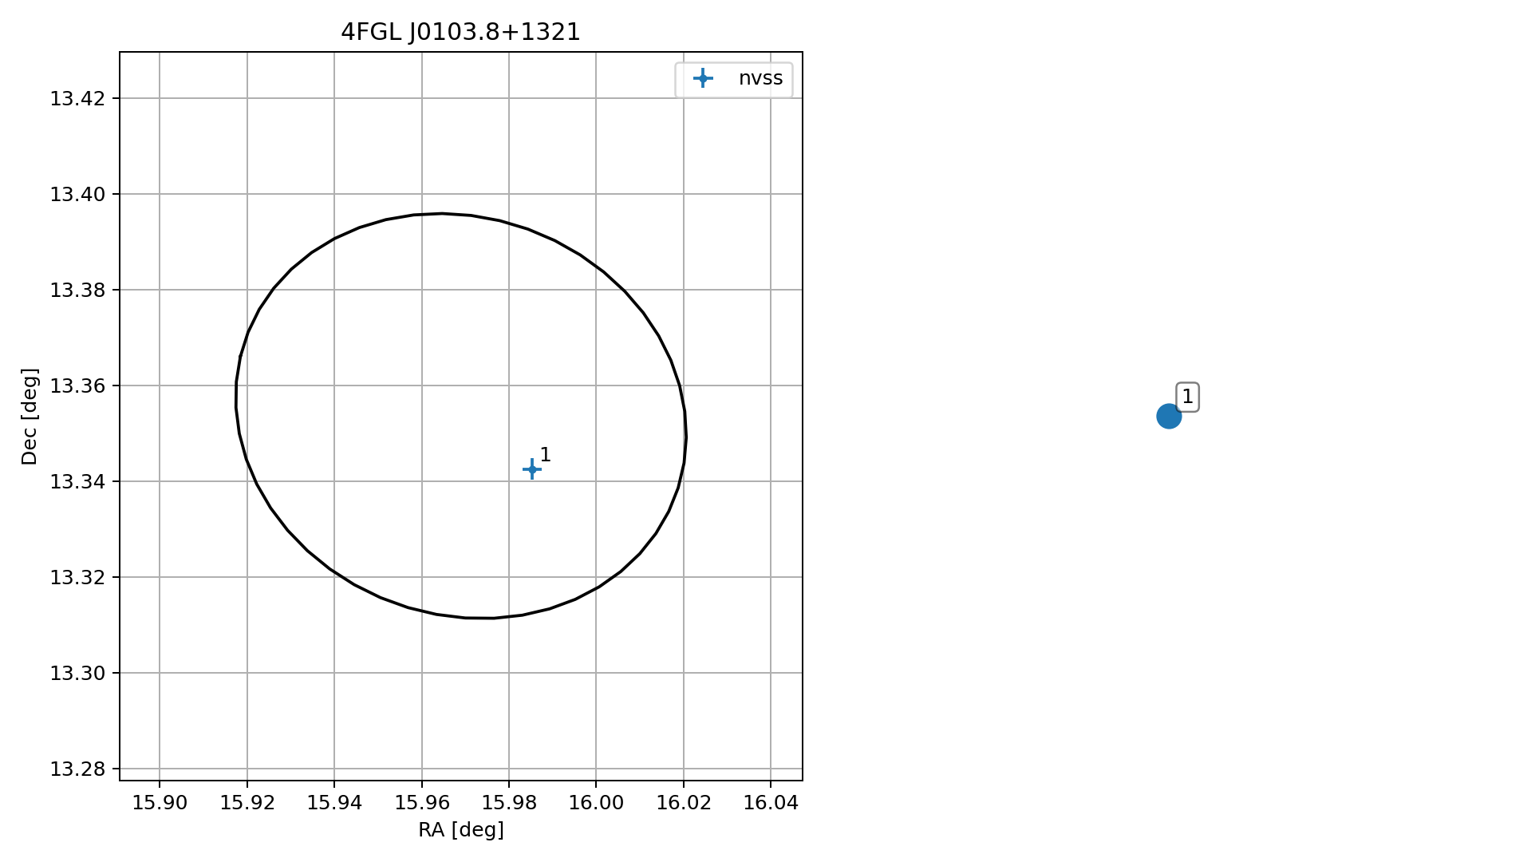Click the 13.40 tick on the Dec axis
This screenshot has height=862, width=1531.
pyautogui.click(x=77, y=195)
